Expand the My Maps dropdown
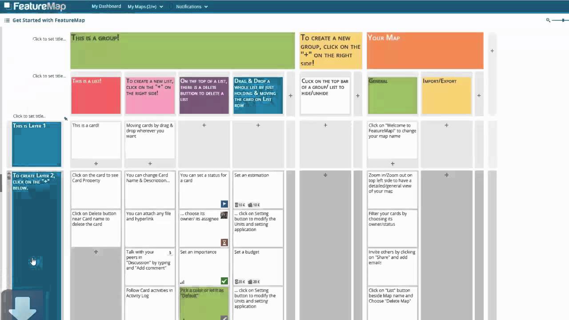 [x=145, y=7]
